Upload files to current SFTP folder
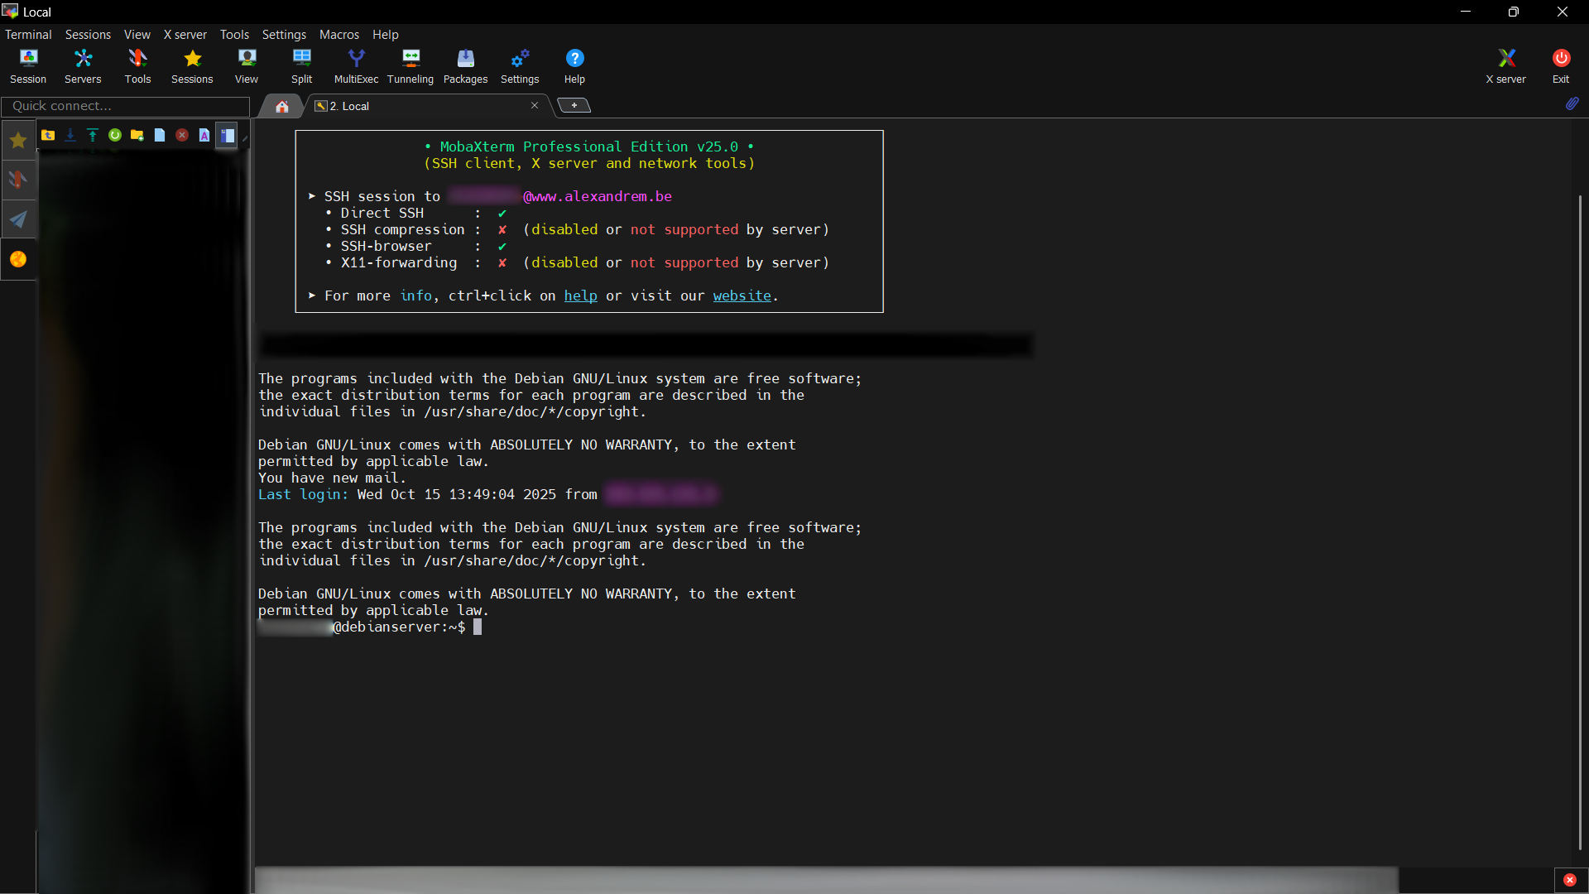 click(93, 135)
